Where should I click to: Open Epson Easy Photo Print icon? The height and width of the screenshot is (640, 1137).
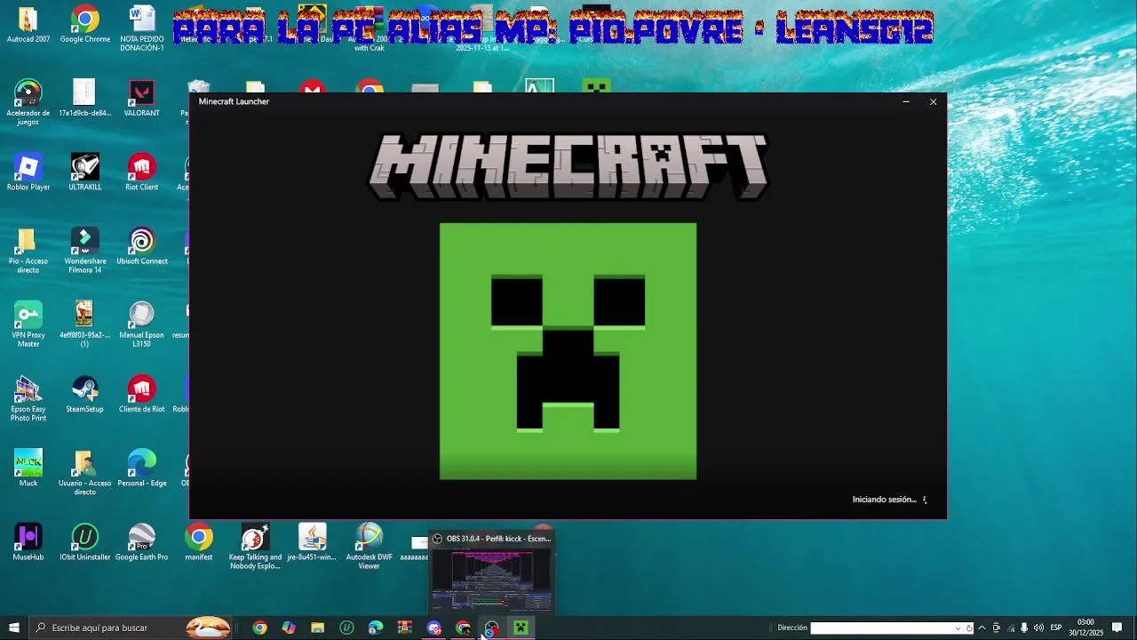click(28, 398)
